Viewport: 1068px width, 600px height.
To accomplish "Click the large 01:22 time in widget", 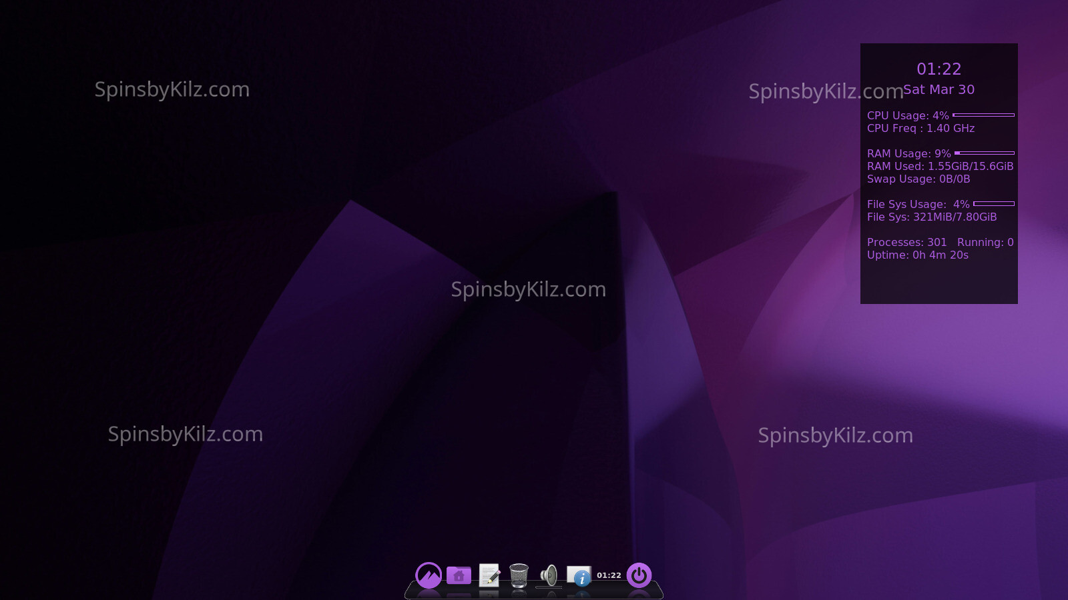I will pyautogui.click(x=939, y=69).
